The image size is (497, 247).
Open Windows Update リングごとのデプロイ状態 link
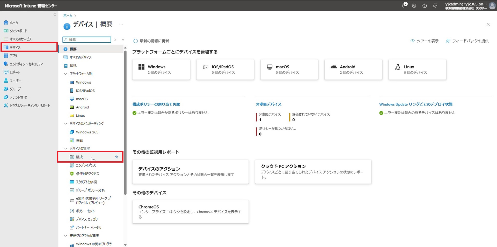(x=416, y=104)
